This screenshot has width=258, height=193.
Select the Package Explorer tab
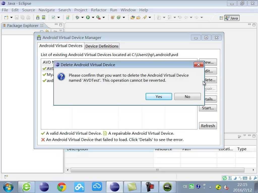tap(23, 26)
